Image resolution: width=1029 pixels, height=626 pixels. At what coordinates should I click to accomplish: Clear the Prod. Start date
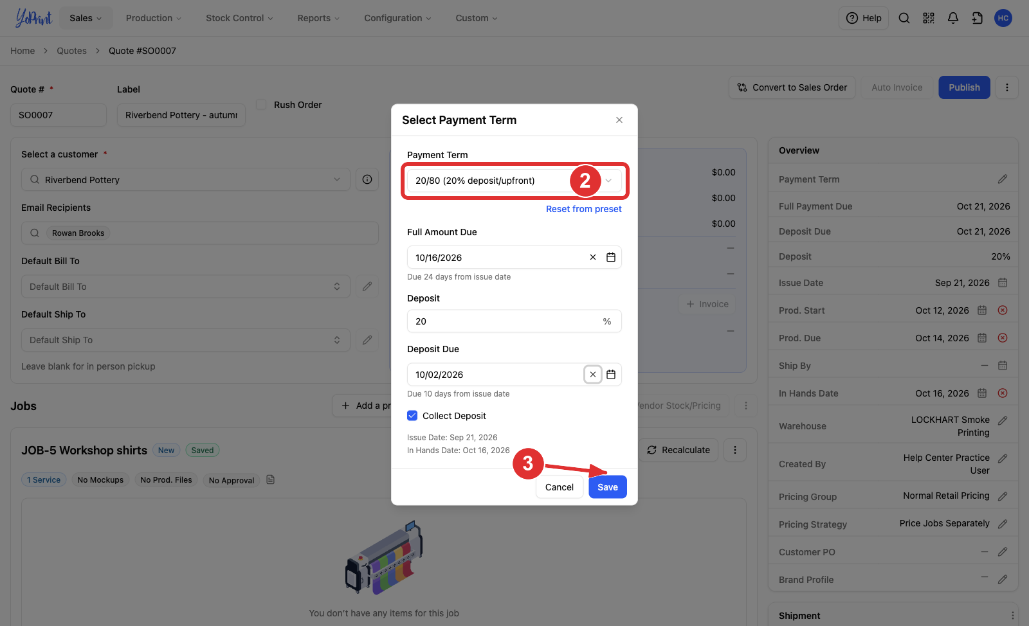[x=1003, y=310]
